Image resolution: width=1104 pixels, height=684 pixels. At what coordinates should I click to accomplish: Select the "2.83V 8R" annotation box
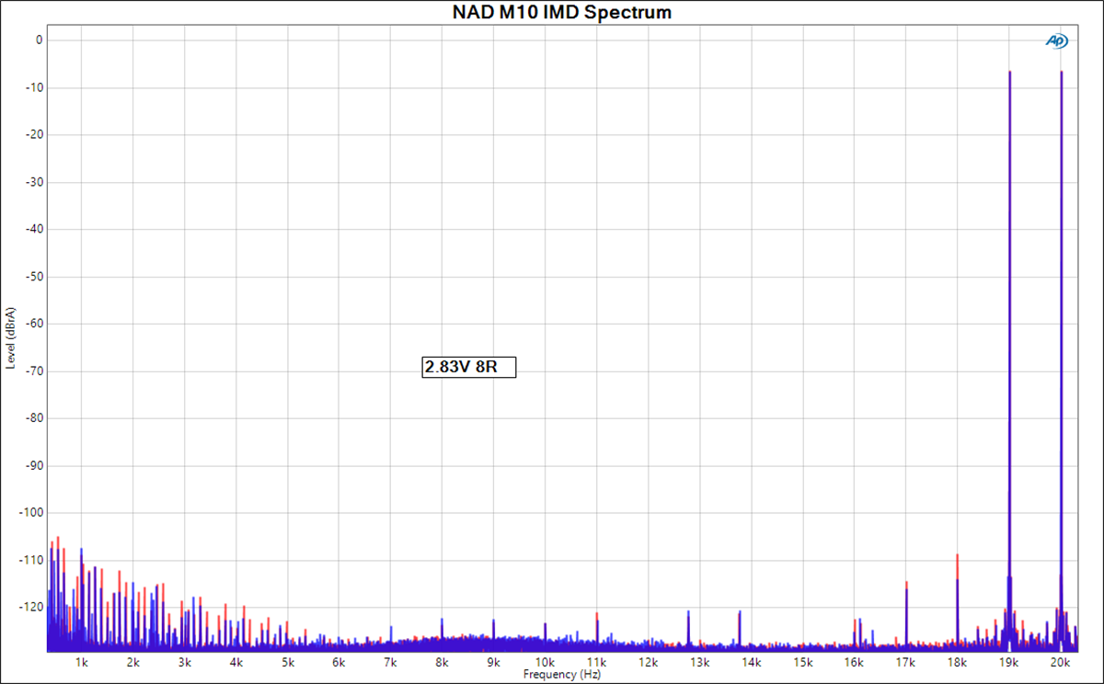point(469,367)
